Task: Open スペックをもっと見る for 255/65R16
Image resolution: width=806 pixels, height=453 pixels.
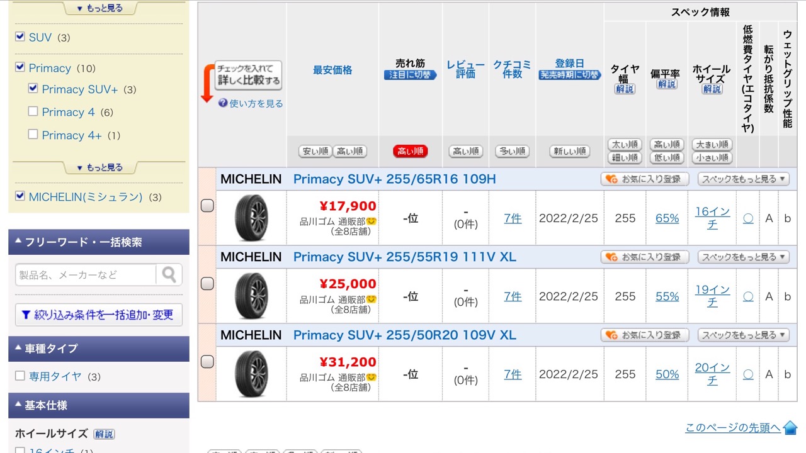Action: coord(744,179)
